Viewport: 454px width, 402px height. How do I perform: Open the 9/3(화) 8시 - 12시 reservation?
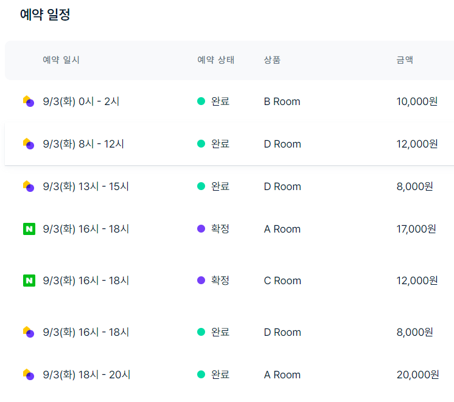tap(229, 144)
